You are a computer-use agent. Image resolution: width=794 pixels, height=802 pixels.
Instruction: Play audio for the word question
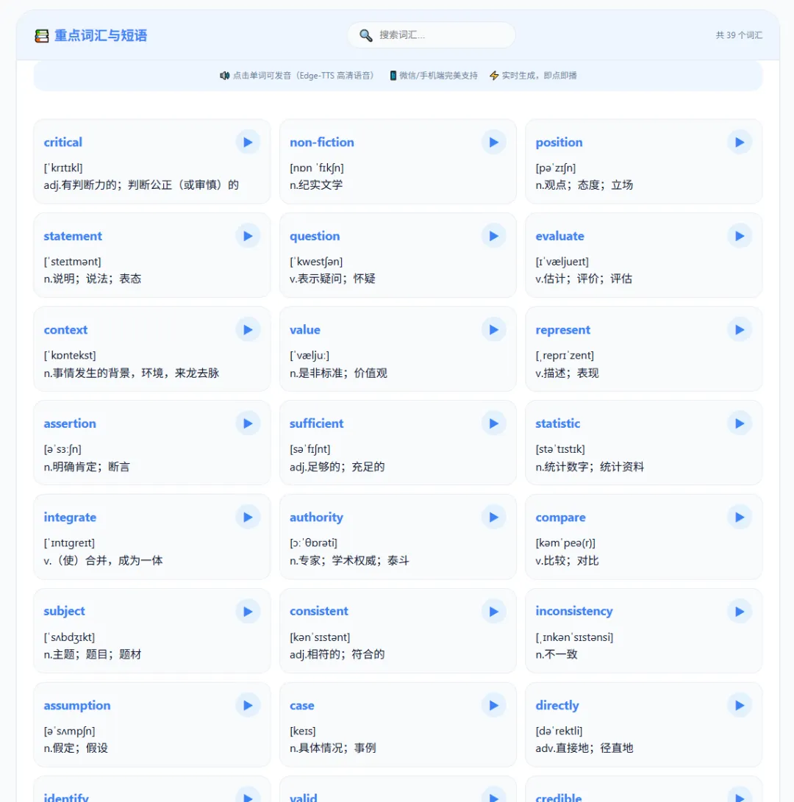coord(494,236)
